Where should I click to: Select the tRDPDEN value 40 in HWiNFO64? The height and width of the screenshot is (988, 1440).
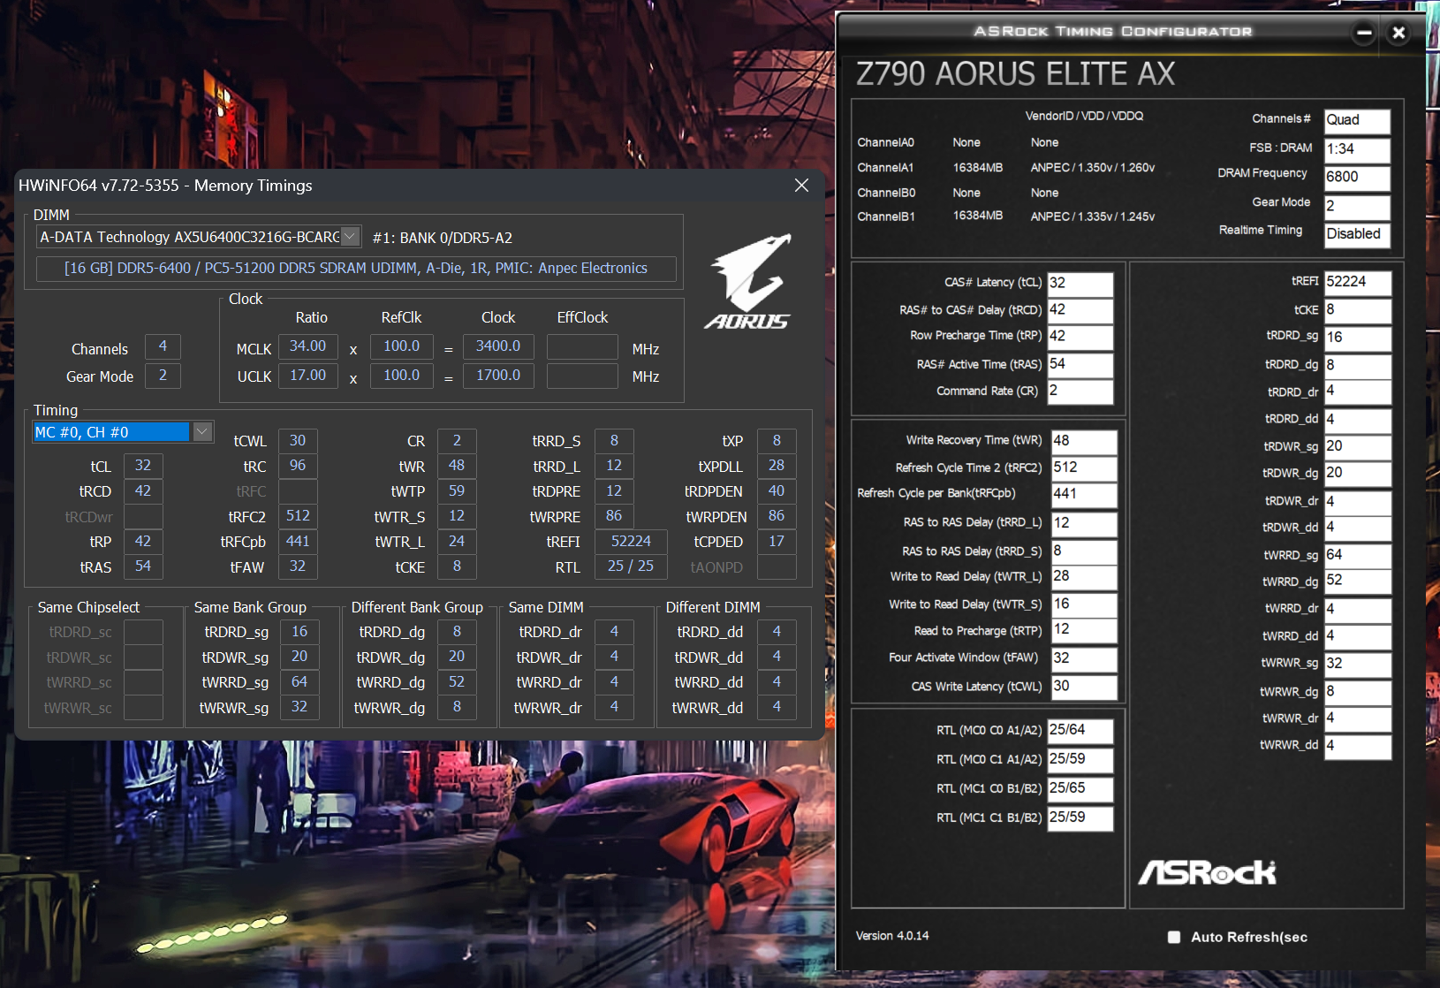pos(777,491)
